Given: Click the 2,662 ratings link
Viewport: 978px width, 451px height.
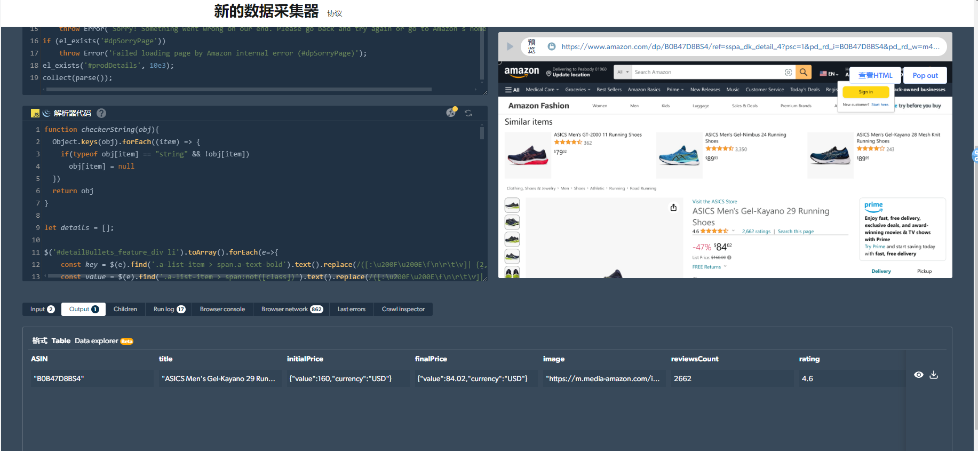Looking at the screenshot, I should point(756,232).
